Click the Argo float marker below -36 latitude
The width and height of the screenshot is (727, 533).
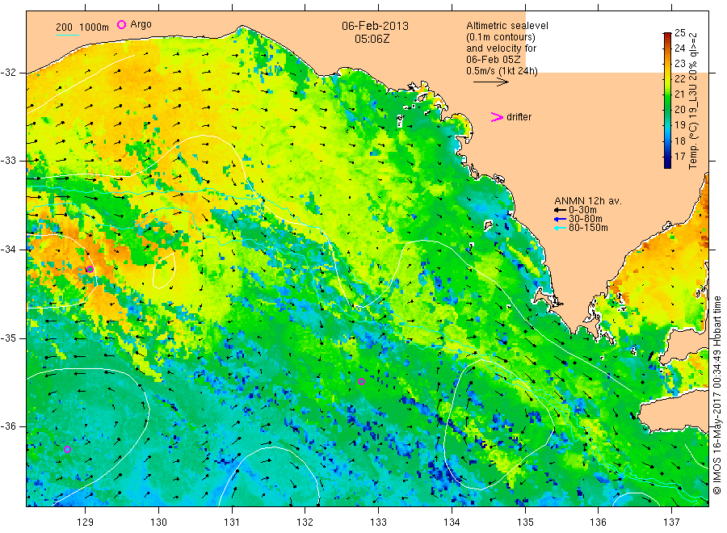point(67,449)
